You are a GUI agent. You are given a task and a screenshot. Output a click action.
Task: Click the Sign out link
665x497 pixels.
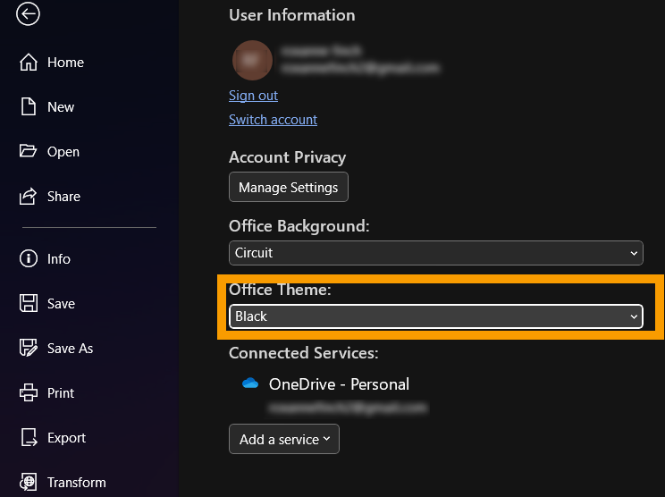tap(253, 96)
